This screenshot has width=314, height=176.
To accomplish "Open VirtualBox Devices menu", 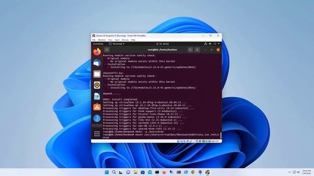I will [125, 40].
